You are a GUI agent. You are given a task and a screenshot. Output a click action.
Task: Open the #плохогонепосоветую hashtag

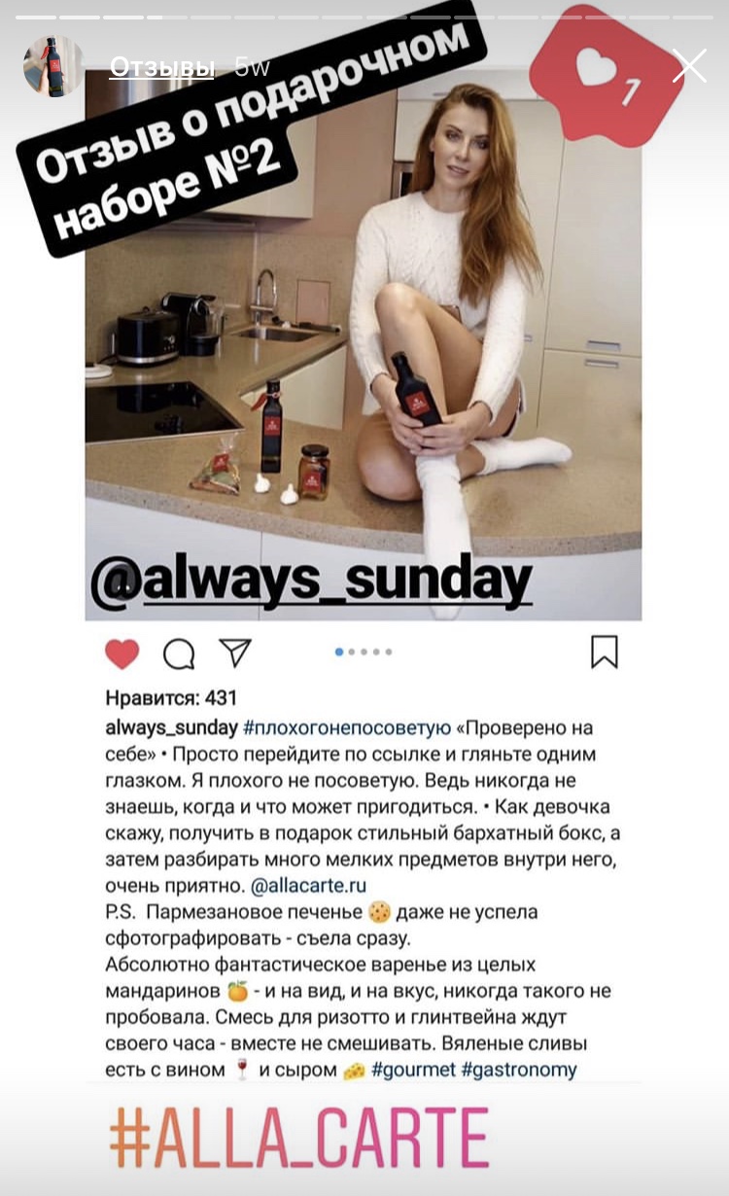[x=346, y=728]
